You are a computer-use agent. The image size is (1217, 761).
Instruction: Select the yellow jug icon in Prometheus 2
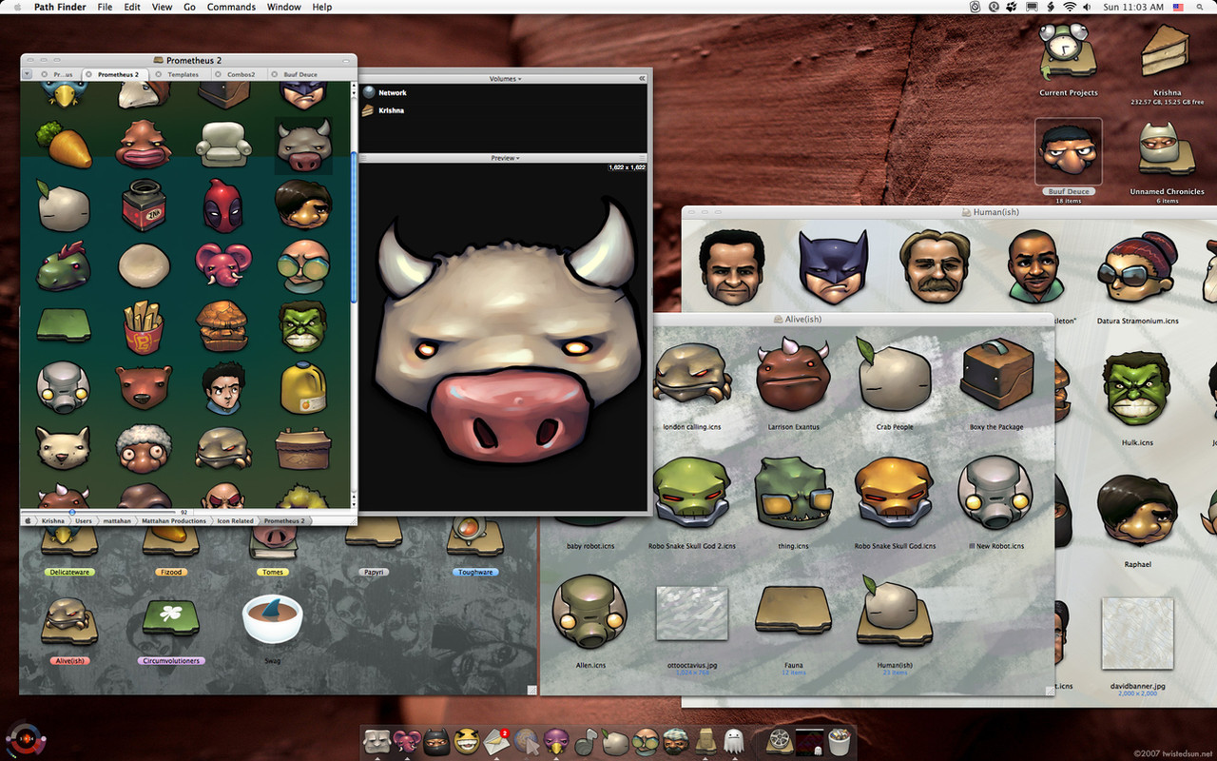click(x=303, y=387)
